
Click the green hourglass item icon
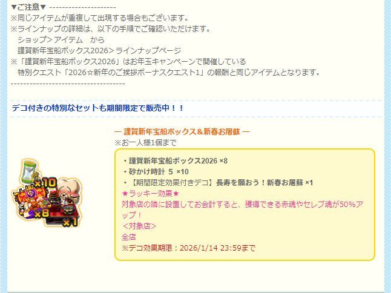coord(28,171)
